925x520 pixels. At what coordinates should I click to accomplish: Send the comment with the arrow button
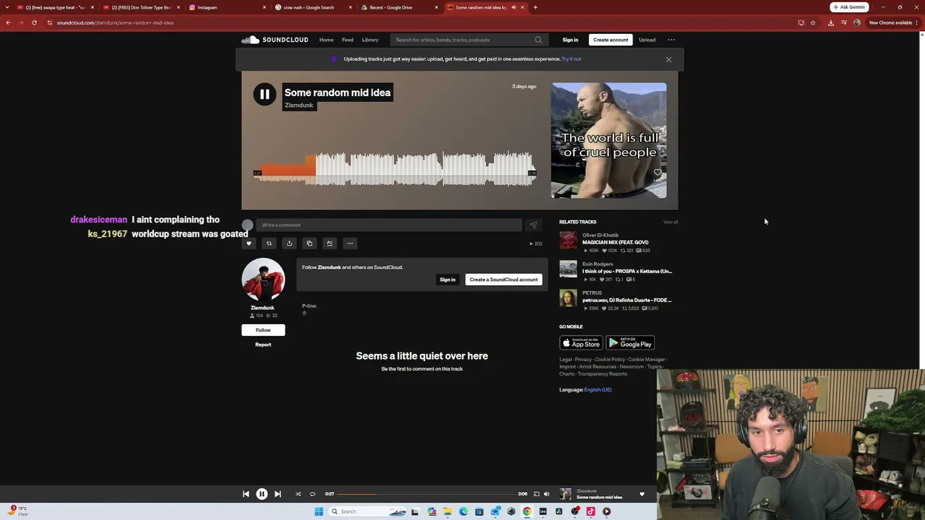533,225
